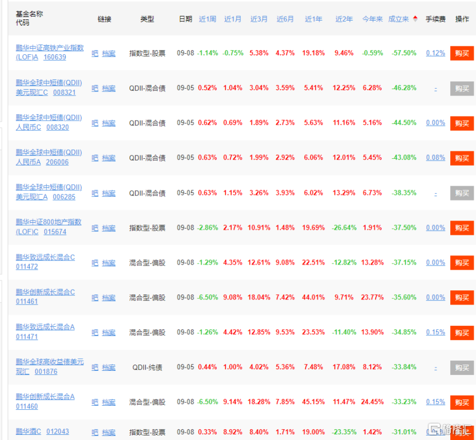Sort the table by 近1月
476x440 pixels.
click(232, 19)
